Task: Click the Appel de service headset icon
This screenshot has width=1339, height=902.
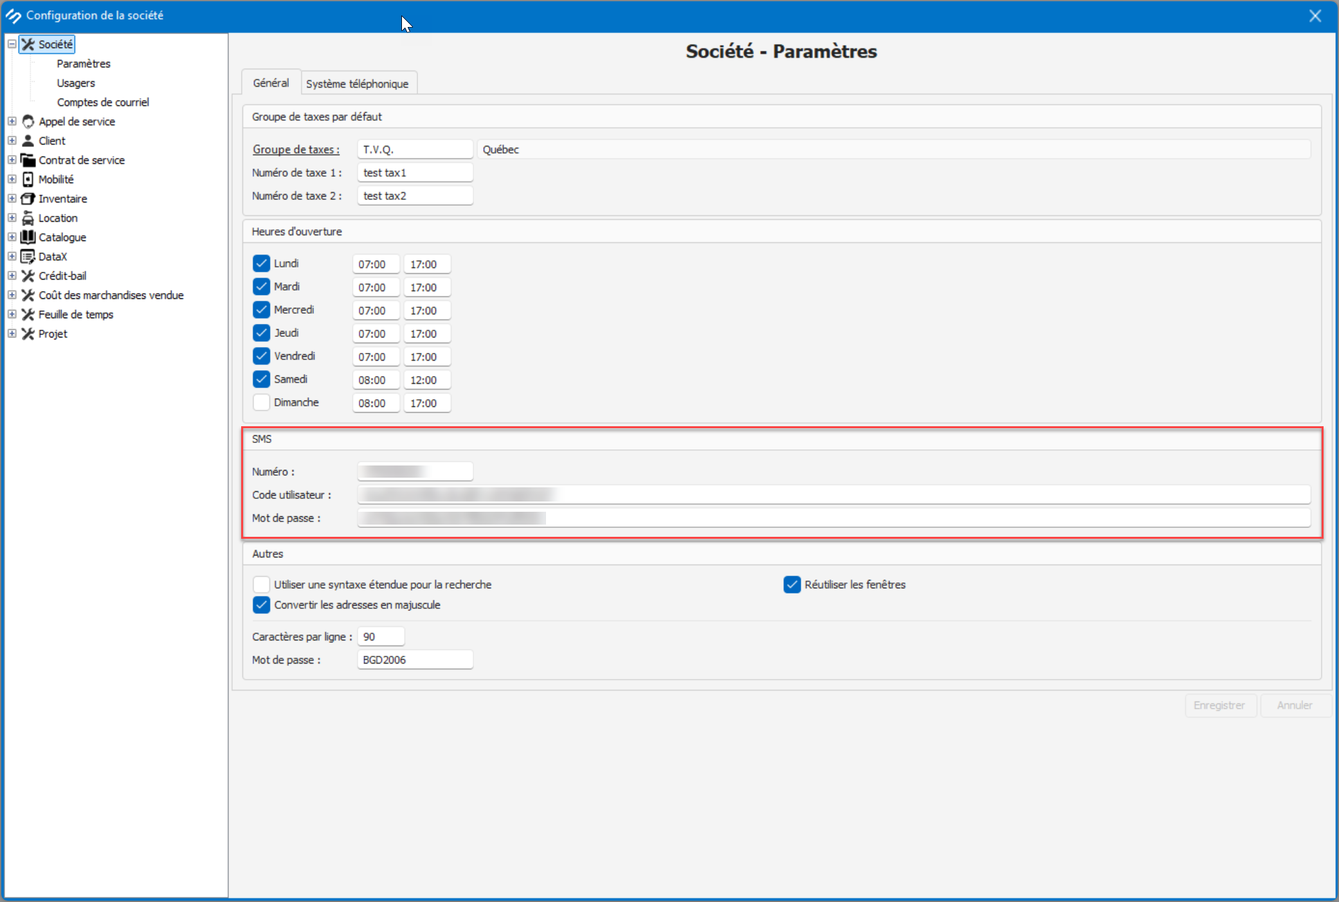Action: click(28, 122)
